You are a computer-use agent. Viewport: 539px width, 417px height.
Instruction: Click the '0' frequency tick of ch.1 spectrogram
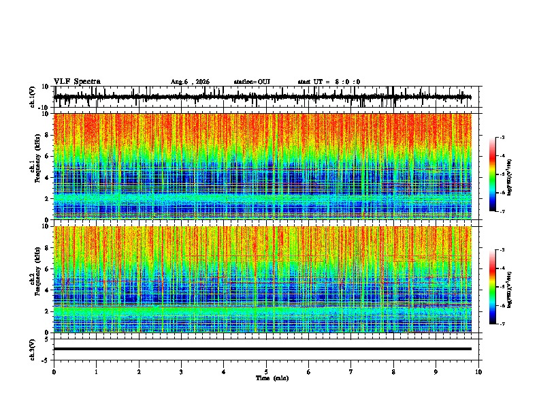48,220
